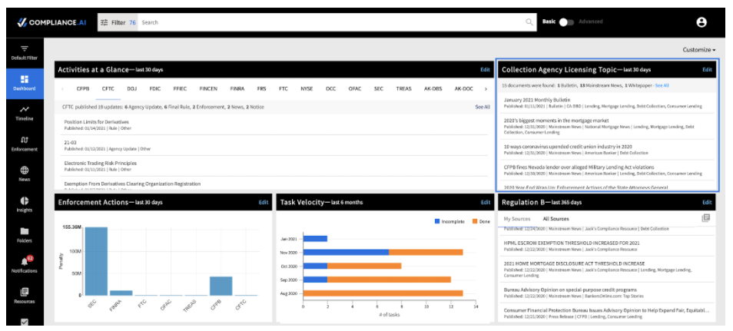Edit the Collection Agency Licensing Topic widget
Screen dimensions: 733x331
click(x=707, y=70)
